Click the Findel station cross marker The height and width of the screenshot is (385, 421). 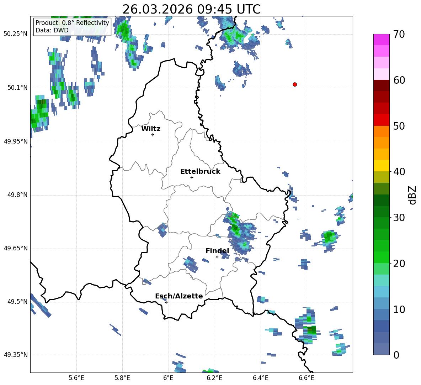tap(217, 257)
